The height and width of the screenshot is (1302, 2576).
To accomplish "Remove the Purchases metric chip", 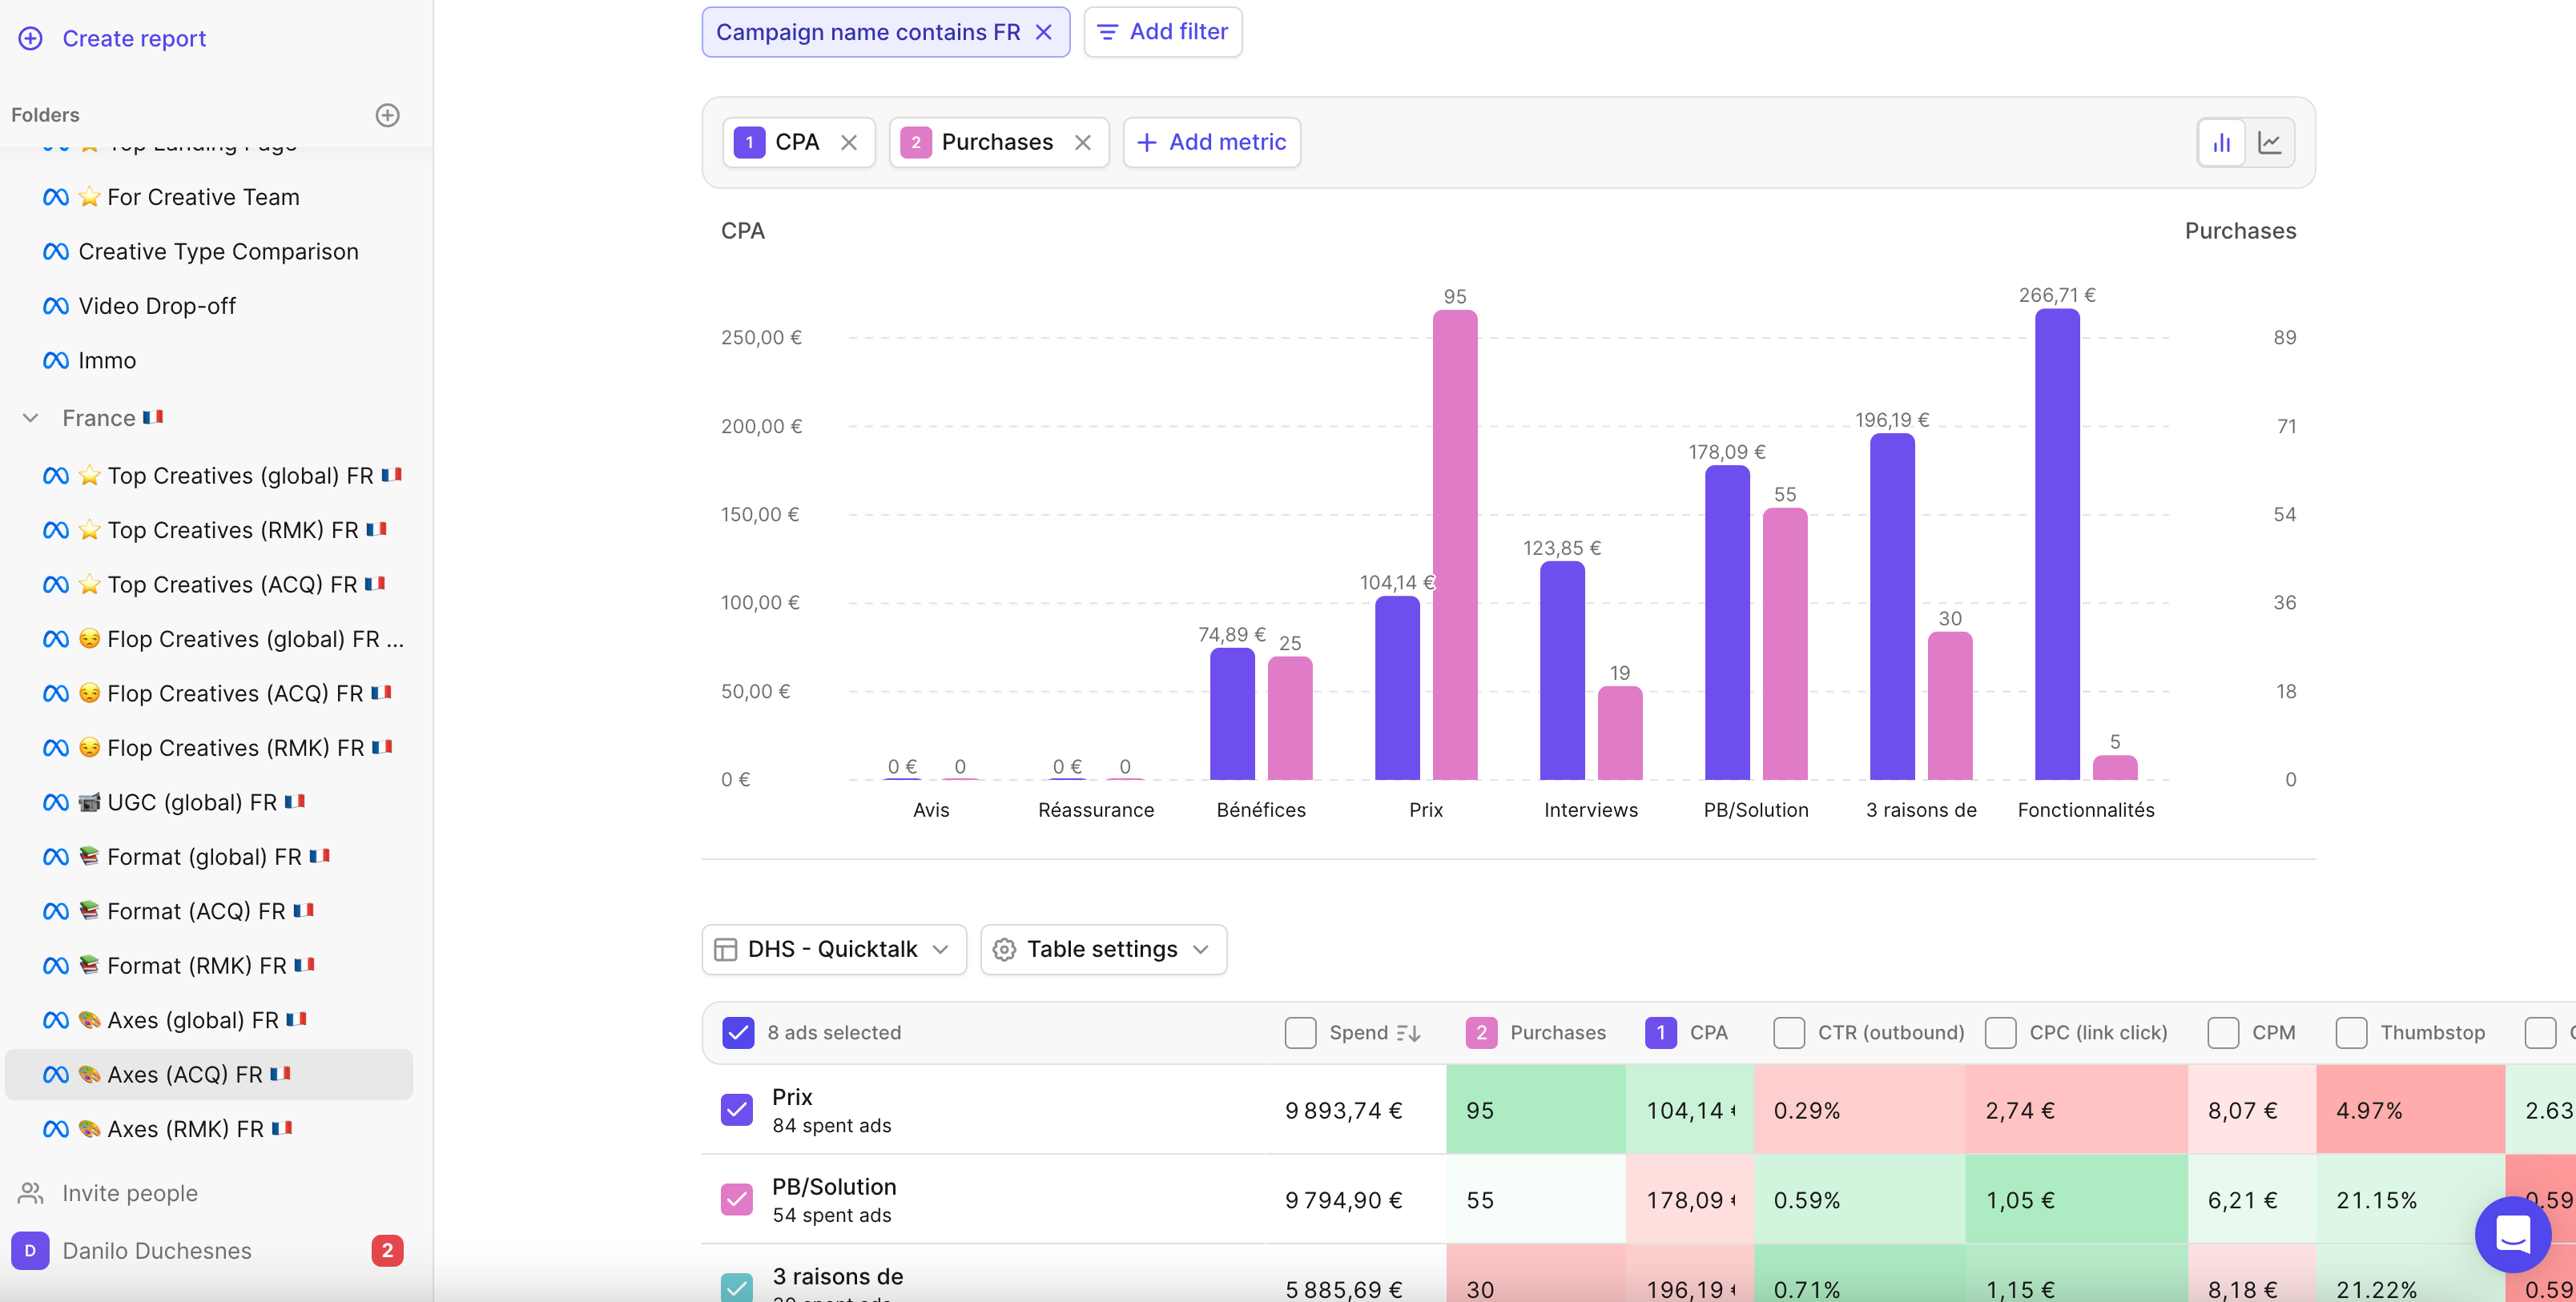I will pyautogui.click(x=1082, y=142).
